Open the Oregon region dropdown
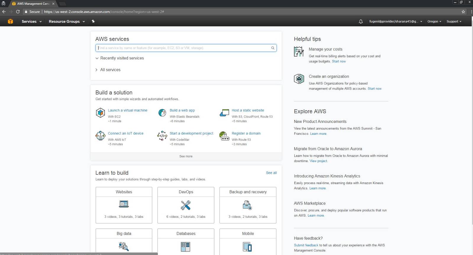The width and height of the screenshot is (473, 255). pos(434,22)
